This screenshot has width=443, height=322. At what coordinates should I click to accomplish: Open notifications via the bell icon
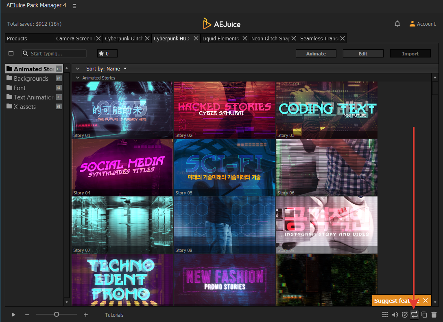click(397, 24)
